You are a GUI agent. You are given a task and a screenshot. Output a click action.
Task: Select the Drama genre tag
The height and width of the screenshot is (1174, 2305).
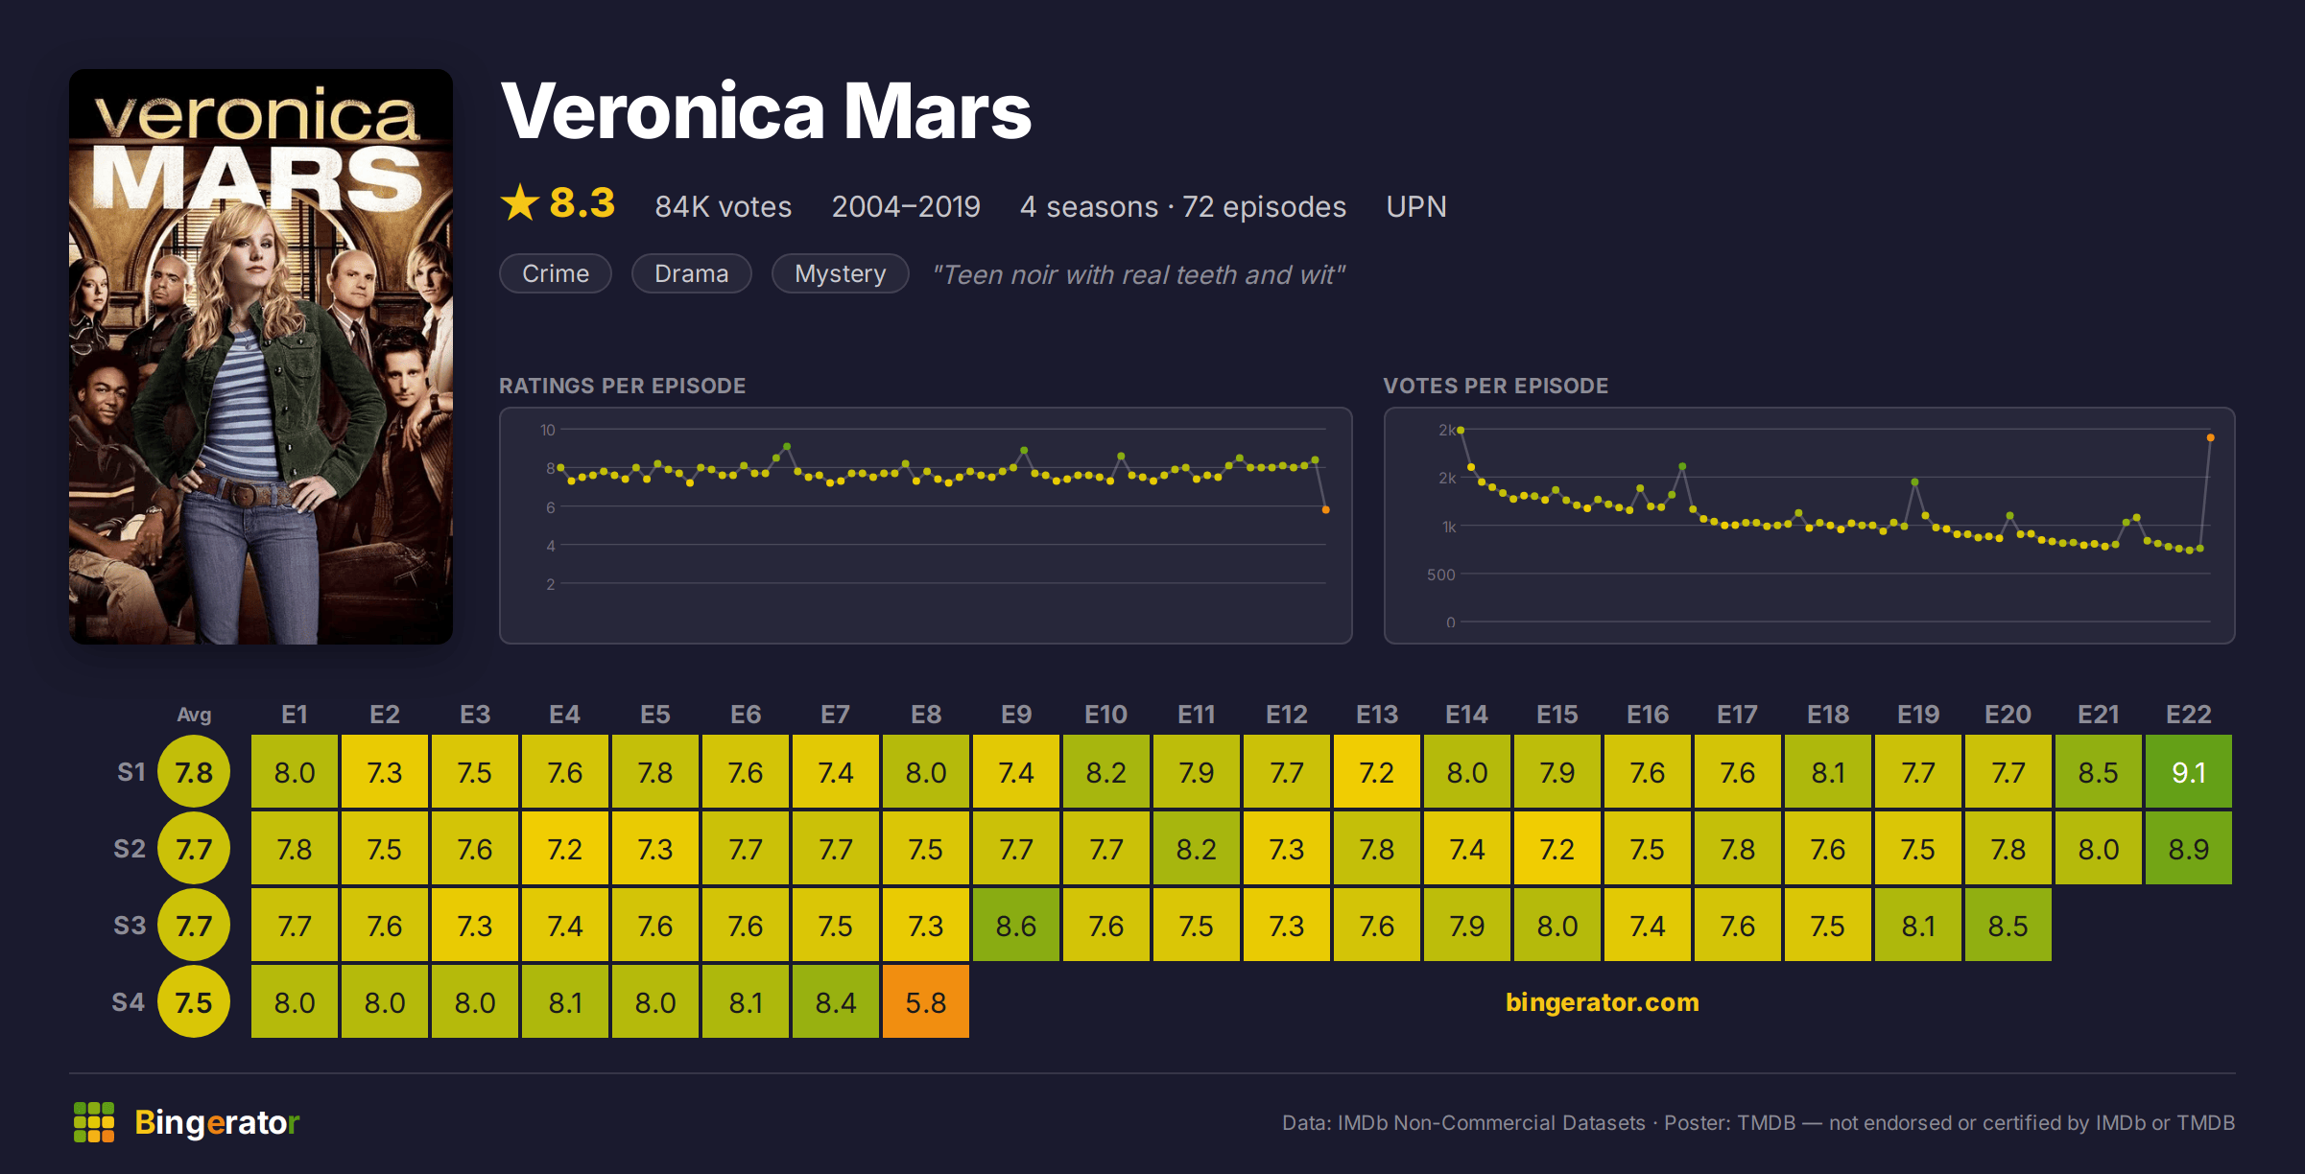(691, 273)
